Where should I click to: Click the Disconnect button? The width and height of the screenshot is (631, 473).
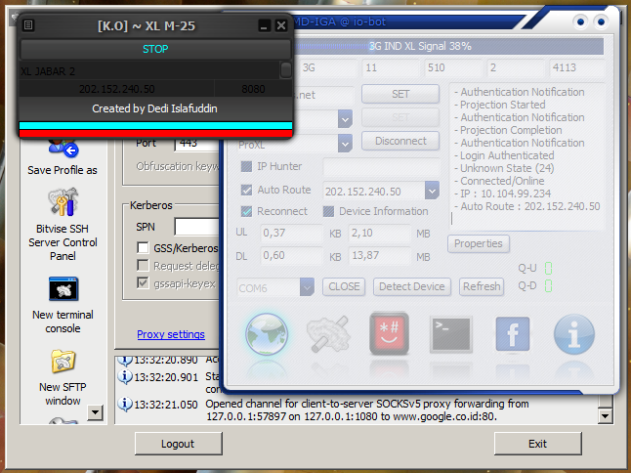click(x=400, y=142)
